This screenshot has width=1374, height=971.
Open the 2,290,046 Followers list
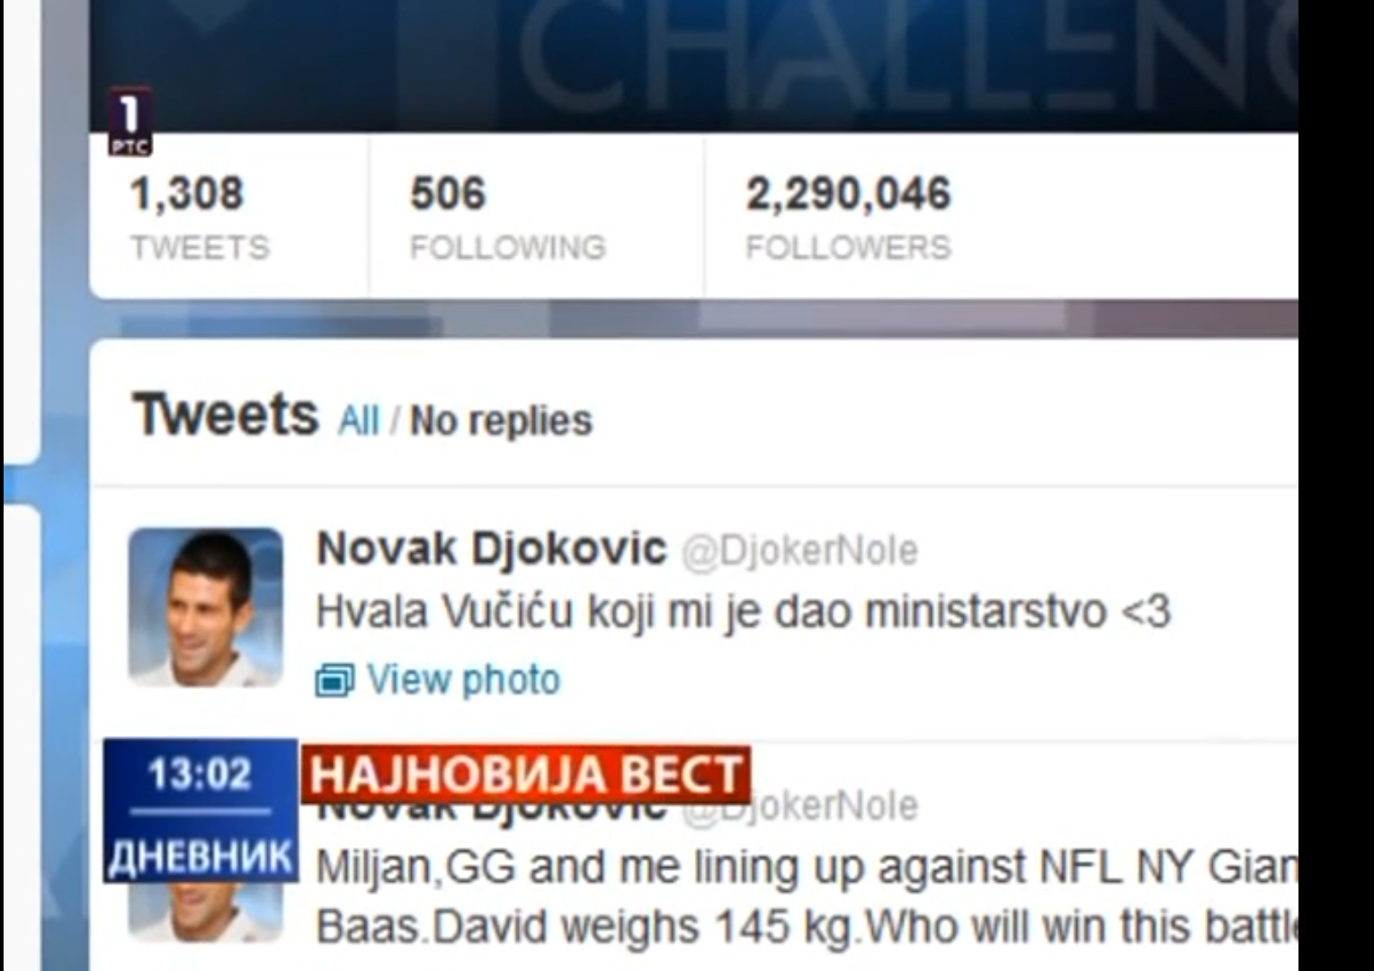pos(848,218)
